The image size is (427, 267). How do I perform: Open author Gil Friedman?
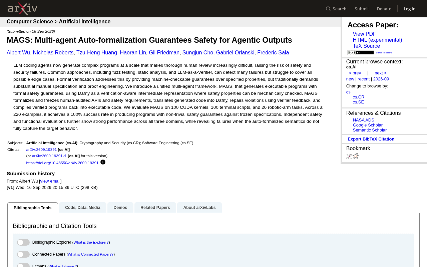click(x=164, y=53)
